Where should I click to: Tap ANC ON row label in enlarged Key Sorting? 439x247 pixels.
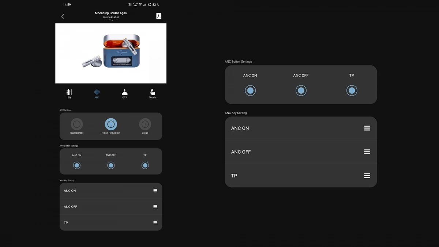tap(240, 128)
